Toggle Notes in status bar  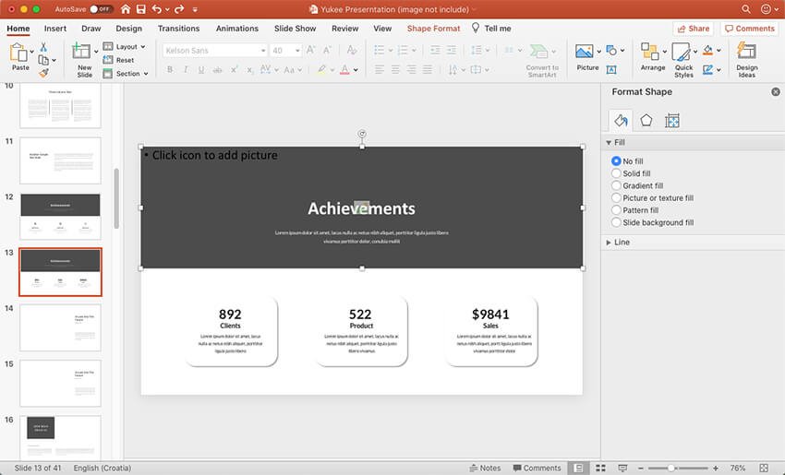pos(485,468)
